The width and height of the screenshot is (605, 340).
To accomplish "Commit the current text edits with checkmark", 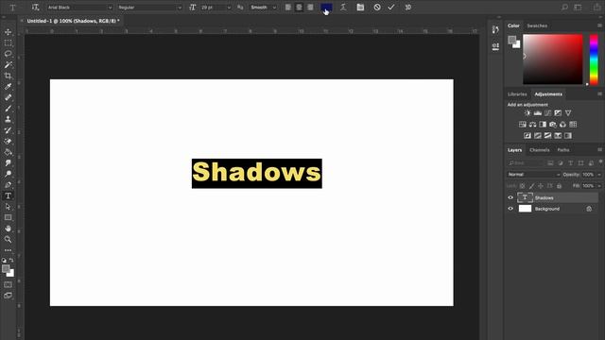I will pyautogui.click(x=391, y=8).
